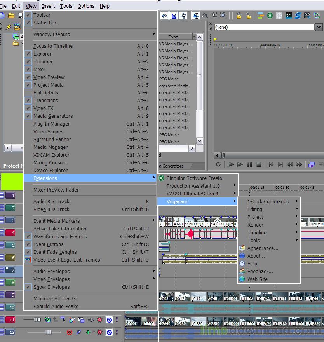The image size is (324, 342).
Task: Click the closed padlock icon in toolbar
Action: 239,16
